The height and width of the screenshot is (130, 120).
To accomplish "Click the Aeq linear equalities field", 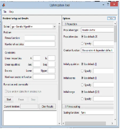I will [36, 64].
